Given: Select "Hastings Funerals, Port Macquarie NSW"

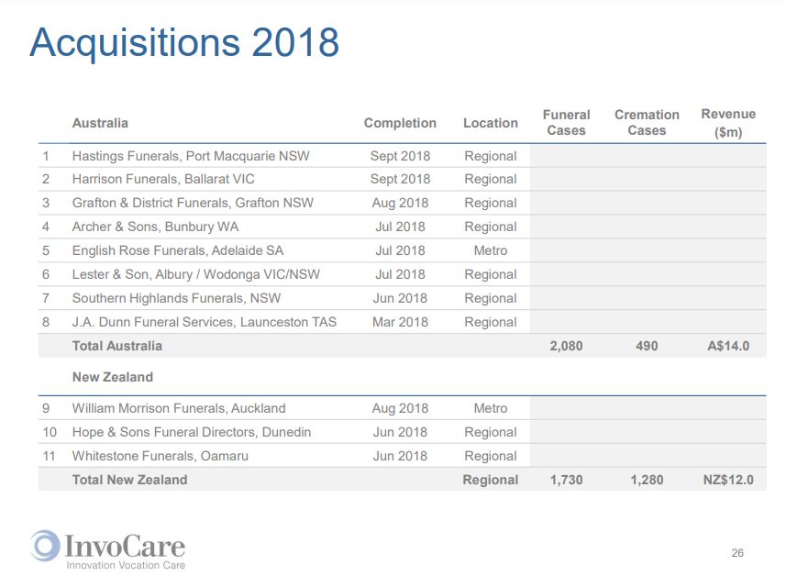Looking at the screenshot, I should pyautogui.click(x=191, y=156).
